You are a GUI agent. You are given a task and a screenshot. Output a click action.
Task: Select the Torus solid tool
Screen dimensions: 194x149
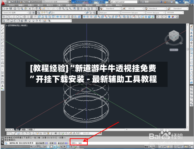point(24,17)
